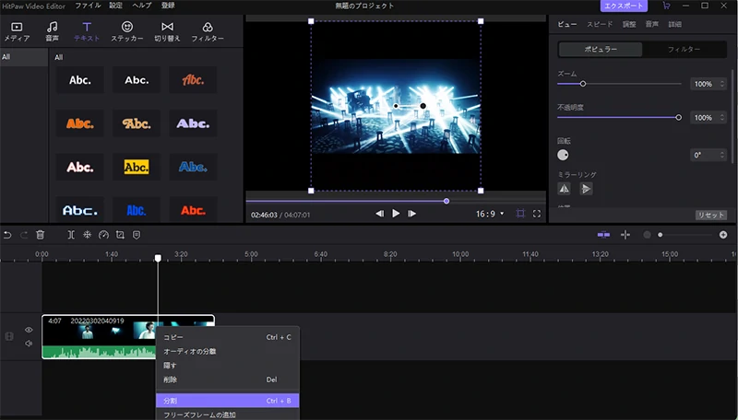Click the speed gauge icon
The image size is (738, 420).
click(103, 235)
